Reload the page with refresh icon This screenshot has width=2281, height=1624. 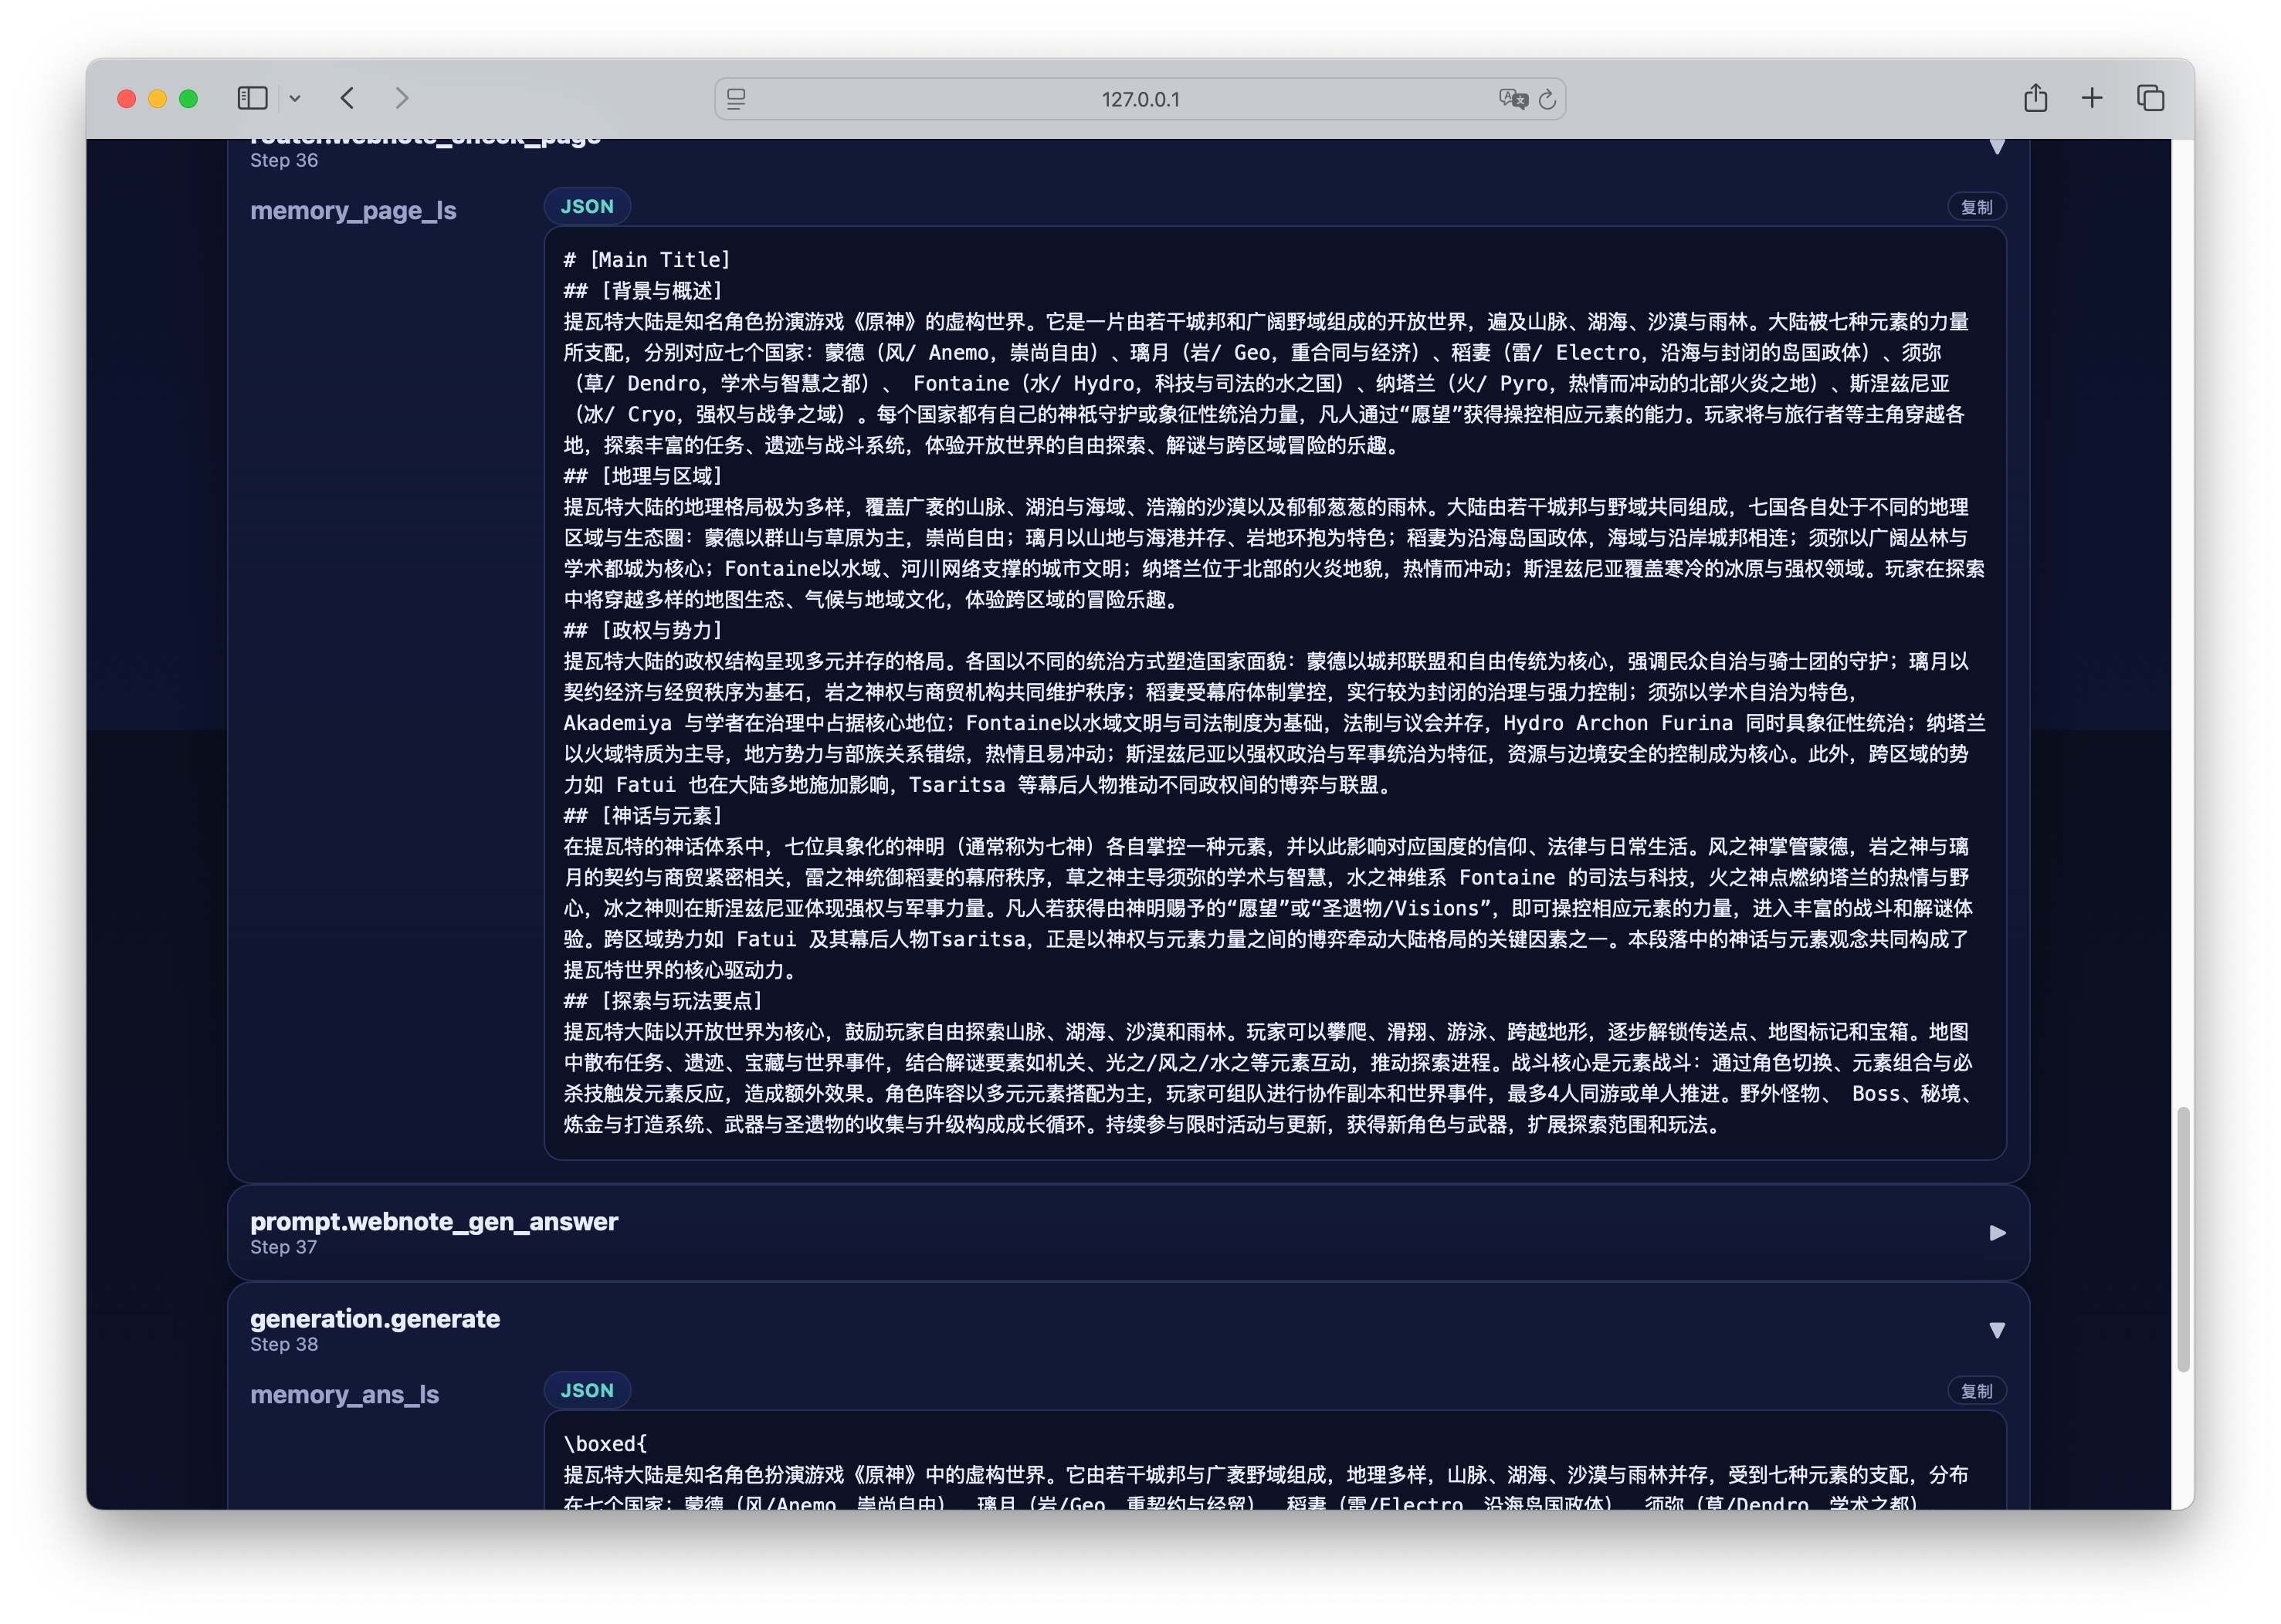click(1547, 99)
